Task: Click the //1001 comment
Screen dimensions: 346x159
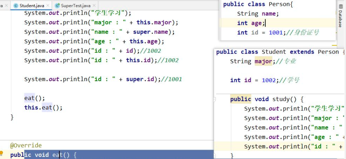Action: 171,79
